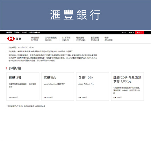
Task: Select the 私人銀行 tab in top bar
Action: click(x=24, y=32)
